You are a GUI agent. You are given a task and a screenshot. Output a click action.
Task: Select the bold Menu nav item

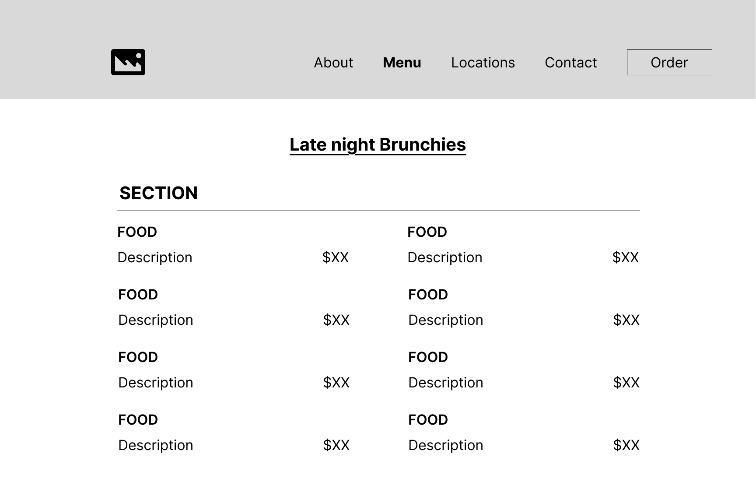(x=402, y=63)
